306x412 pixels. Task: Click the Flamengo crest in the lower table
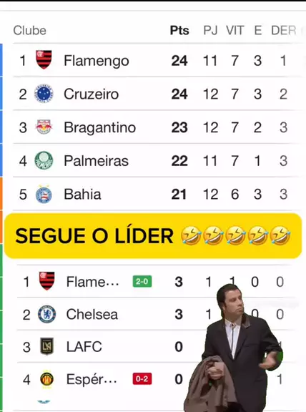click(x=46, y=281)
